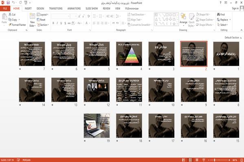The height and width of the screenshot is (162, 244).
Task: Select the pyramid slide thumbnail number 4
Action: point(129,54)
